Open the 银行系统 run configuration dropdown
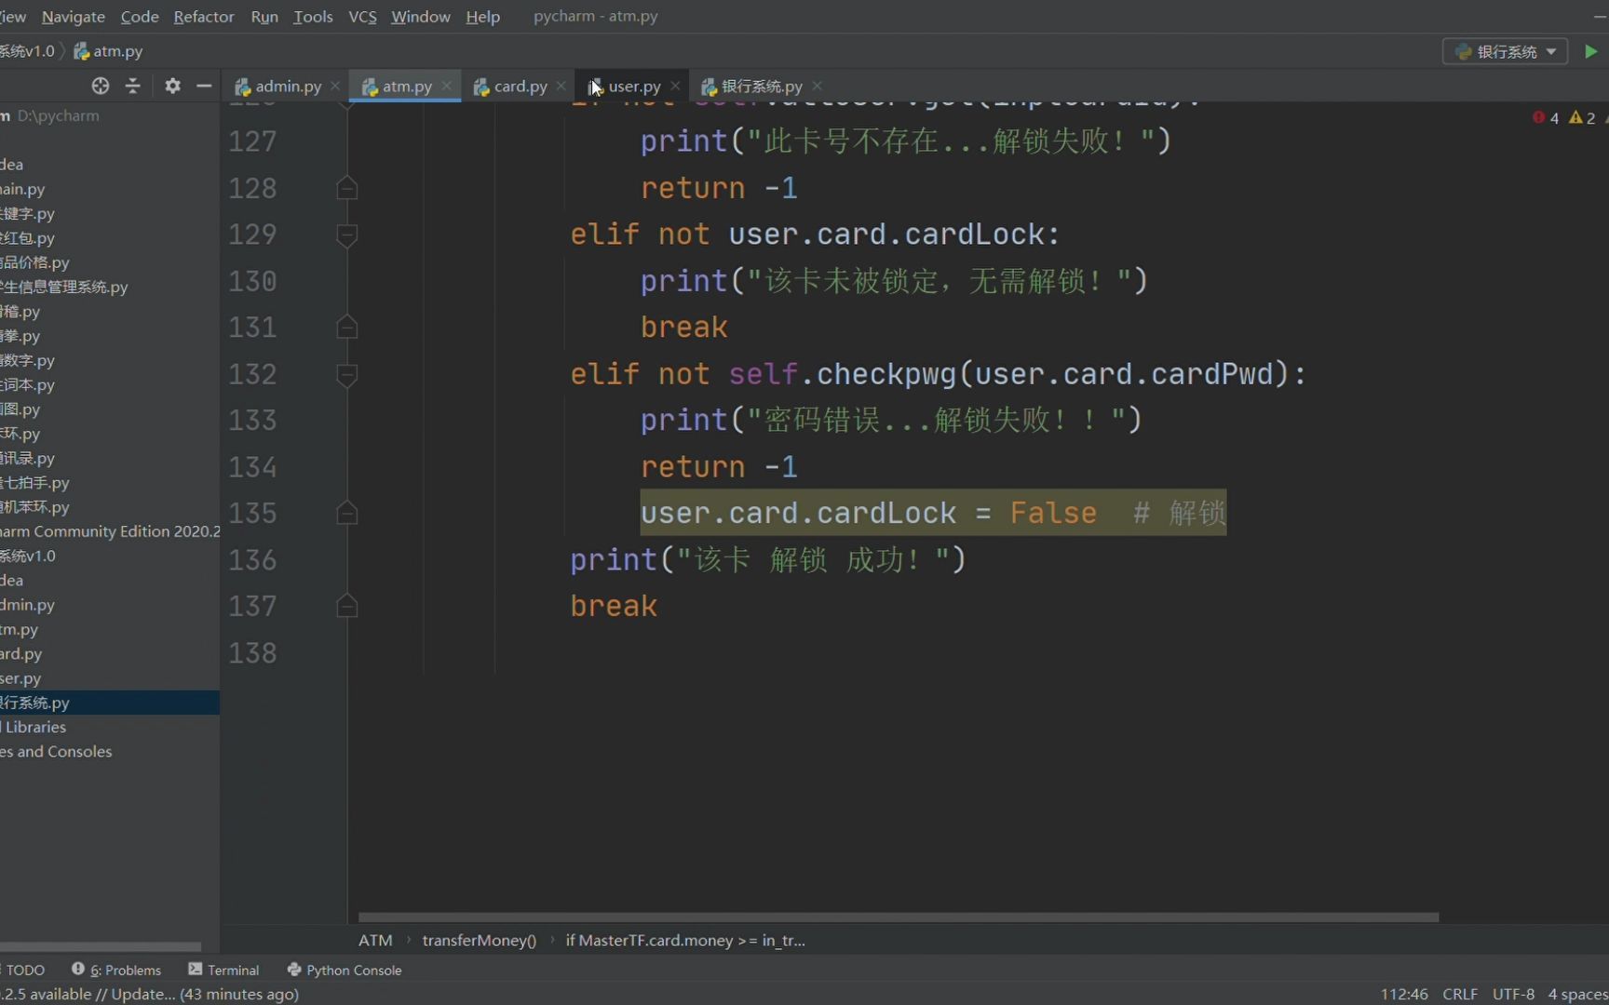 point(1505,51)
